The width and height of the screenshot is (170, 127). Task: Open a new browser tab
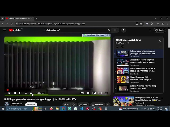(x=36, y=19)
